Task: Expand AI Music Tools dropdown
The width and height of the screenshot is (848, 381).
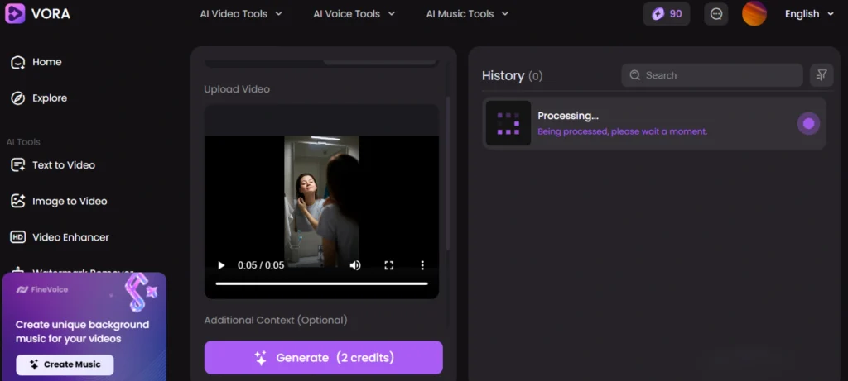Action: coord(467,14)
